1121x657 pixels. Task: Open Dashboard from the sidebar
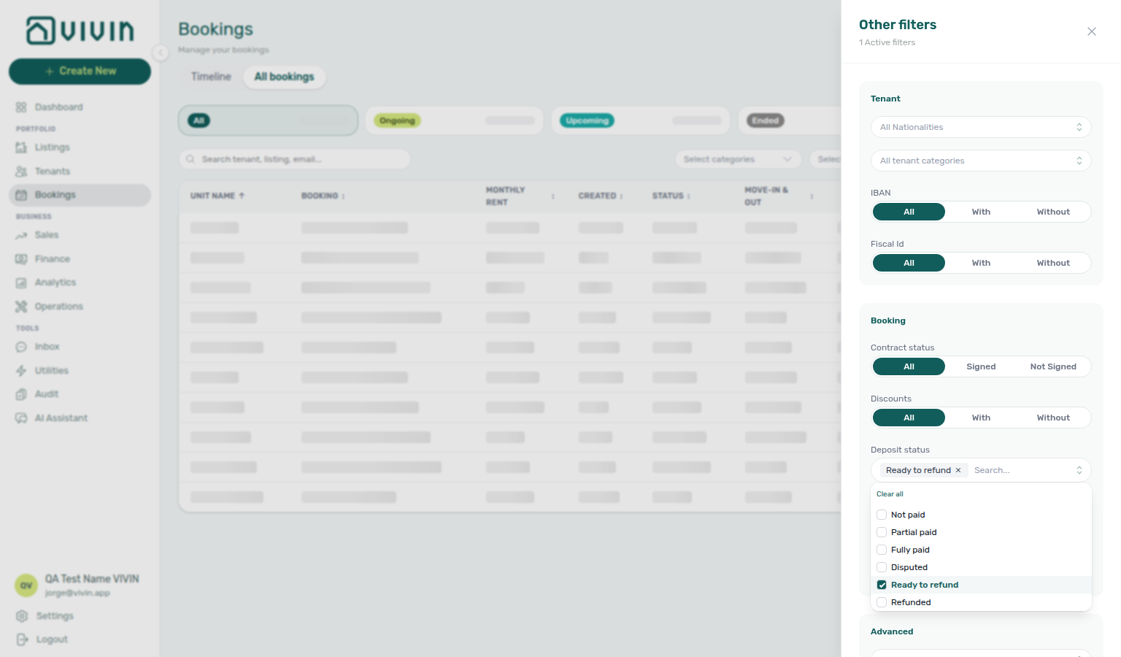(80, 107)
